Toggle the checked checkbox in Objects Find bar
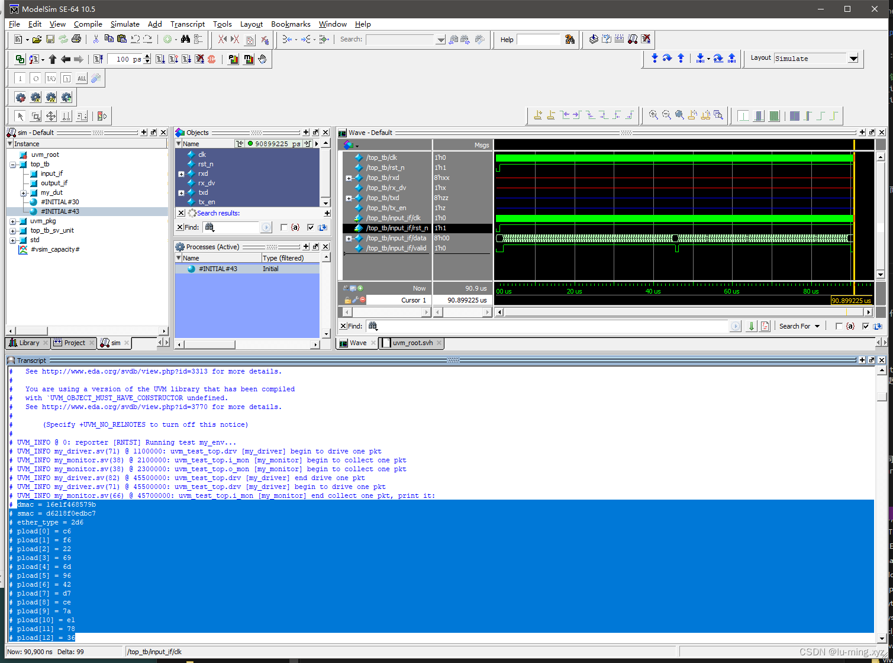This screenshot has width=893, height=663. coord(311,227)
